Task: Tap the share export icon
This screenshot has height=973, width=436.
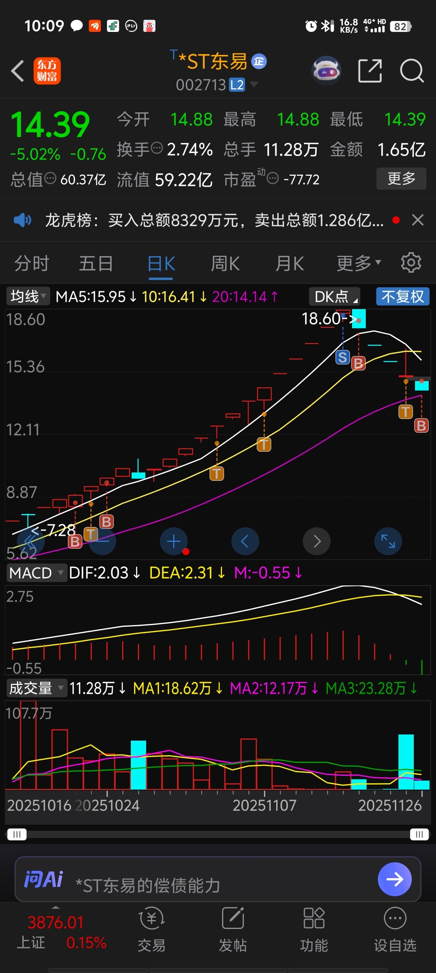Action: coord(370,71)
